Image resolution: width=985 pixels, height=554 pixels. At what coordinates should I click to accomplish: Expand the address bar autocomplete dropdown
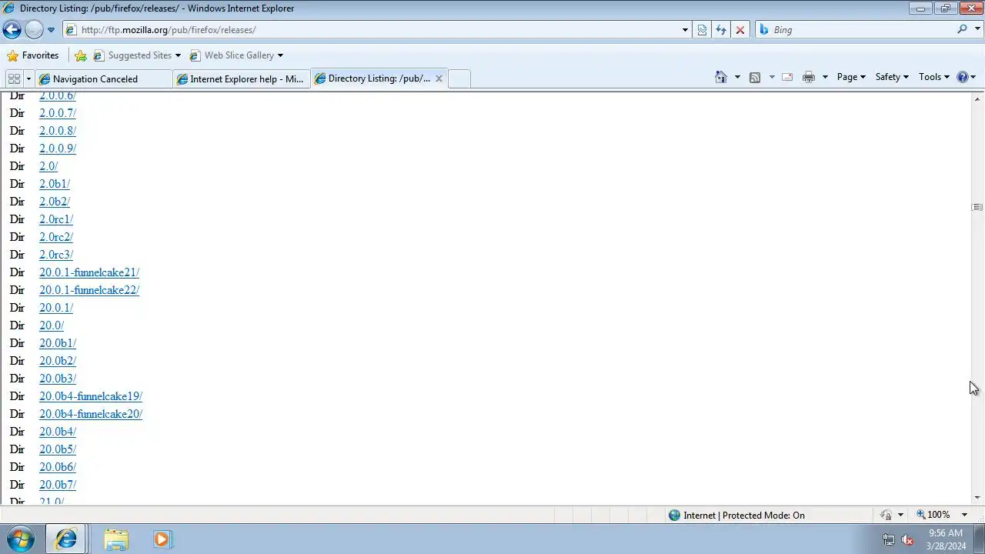click(685, 30)
